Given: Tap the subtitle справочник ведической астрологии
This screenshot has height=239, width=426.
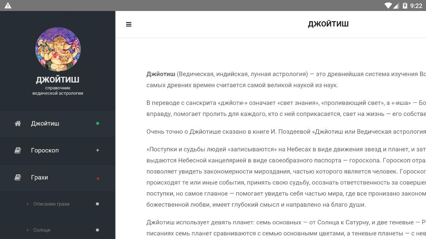Looking at the screenshot, I should (x=58, y=91).
